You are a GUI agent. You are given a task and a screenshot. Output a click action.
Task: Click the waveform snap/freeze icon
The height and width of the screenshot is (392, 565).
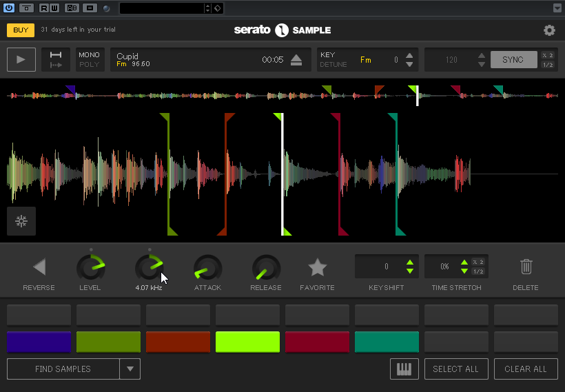21,221
